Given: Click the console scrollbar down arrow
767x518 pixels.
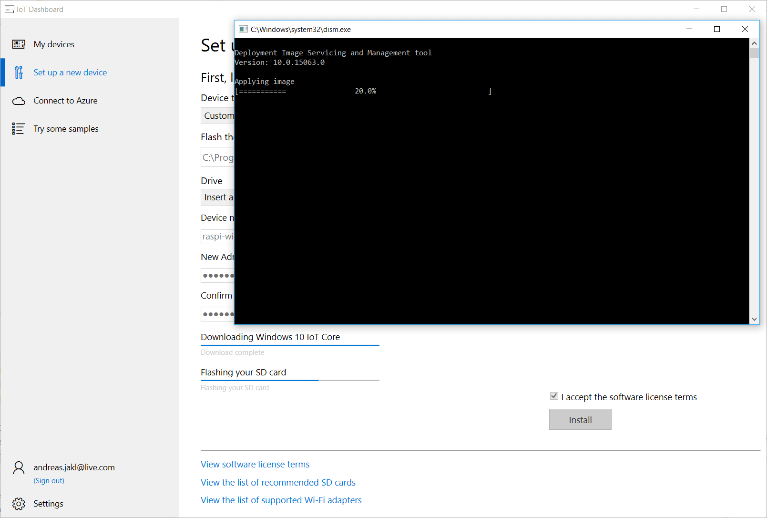Looking at the screenshot, I should coord(754,319).
